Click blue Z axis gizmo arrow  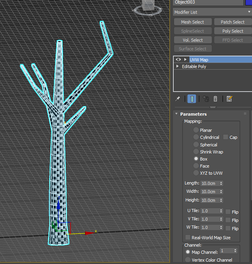point(58,204)
